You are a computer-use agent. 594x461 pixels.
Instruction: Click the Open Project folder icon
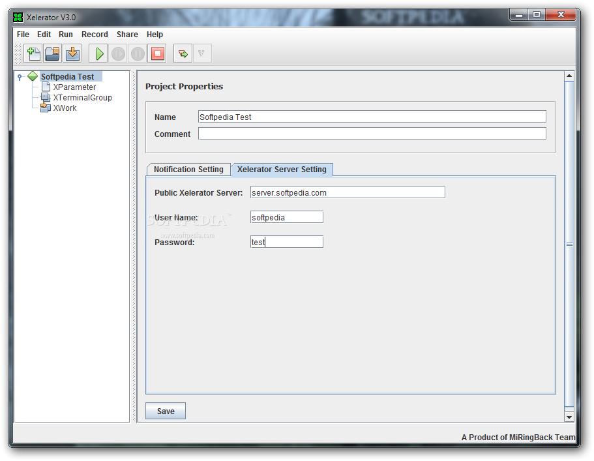[x=53, y=53]
